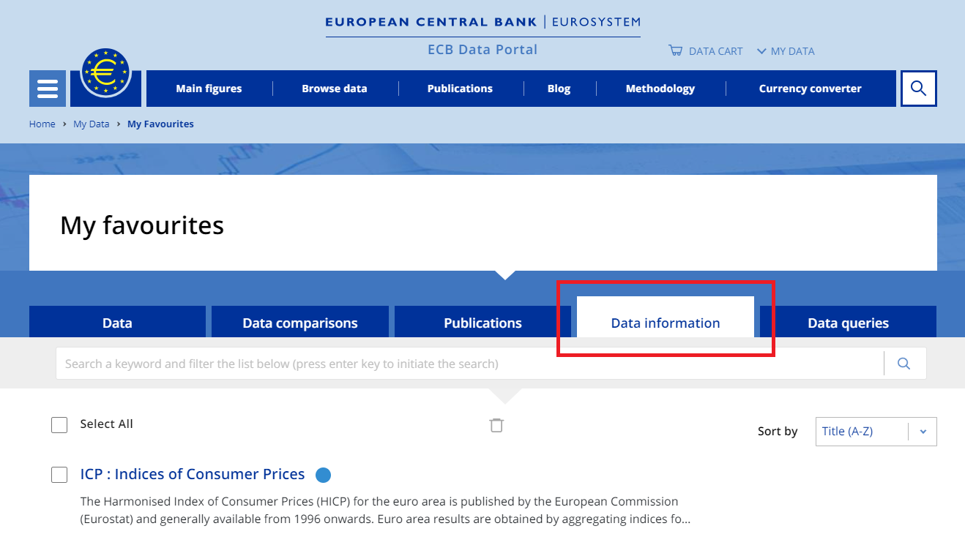Click the trash delete icon
Screen dimensions: 965x556
point(496,425)
